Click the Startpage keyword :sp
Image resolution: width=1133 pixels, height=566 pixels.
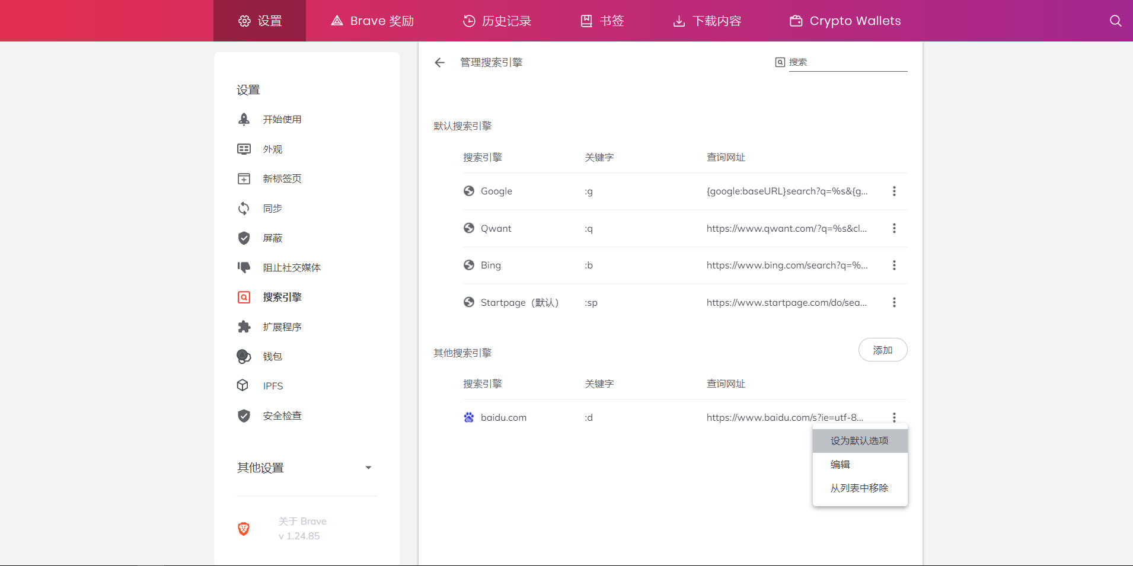tap(591, 303)
